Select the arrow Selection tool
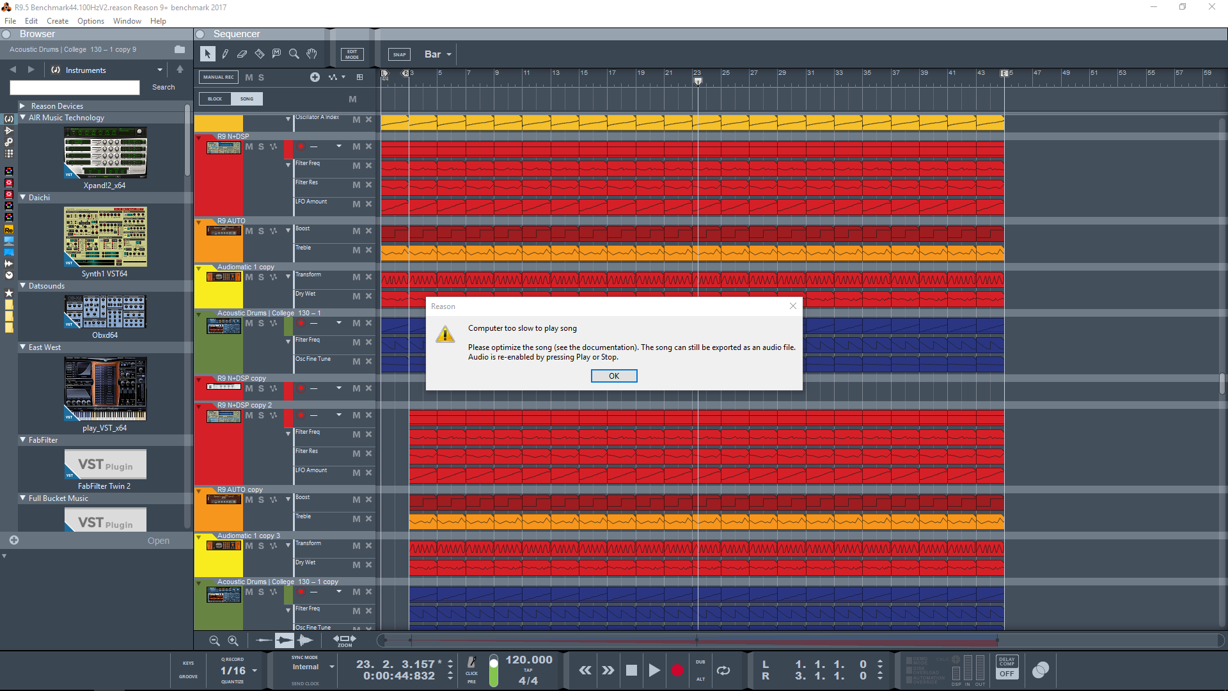 click(207, 54)
